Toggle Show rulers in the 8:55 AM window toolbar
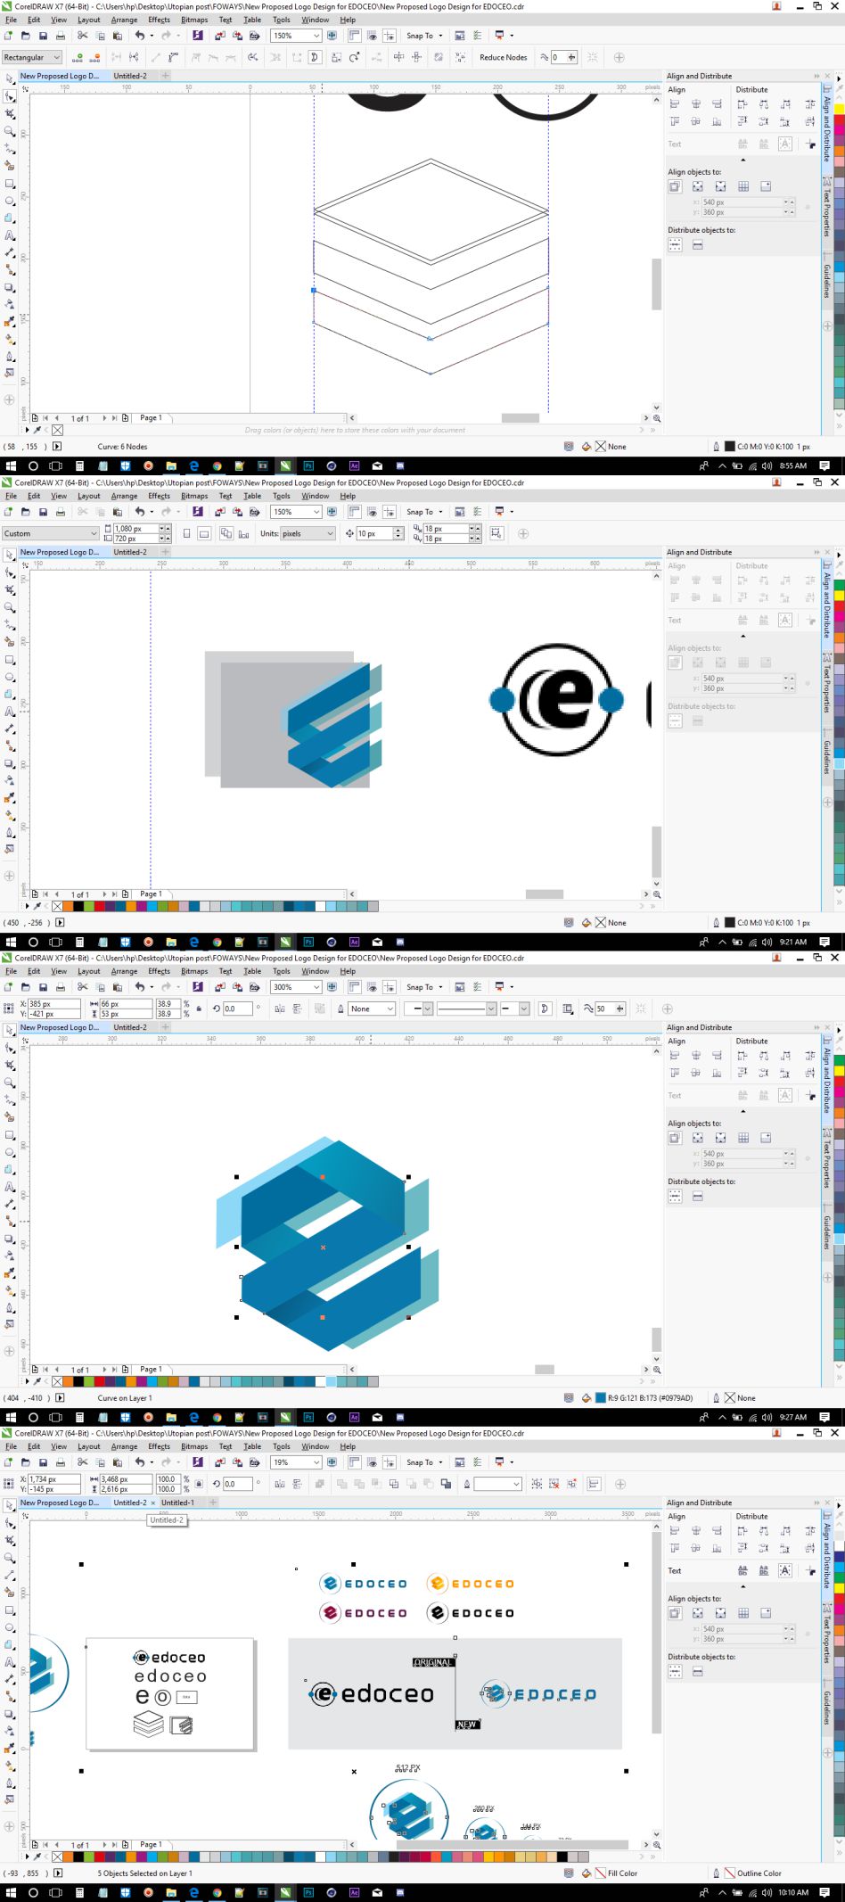This screenshot has width=845, height=1902. coord(355,36)
